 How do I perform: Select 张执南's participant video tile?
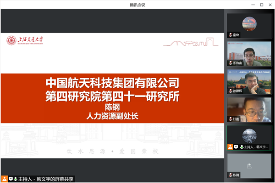click(x=249, y=53)
